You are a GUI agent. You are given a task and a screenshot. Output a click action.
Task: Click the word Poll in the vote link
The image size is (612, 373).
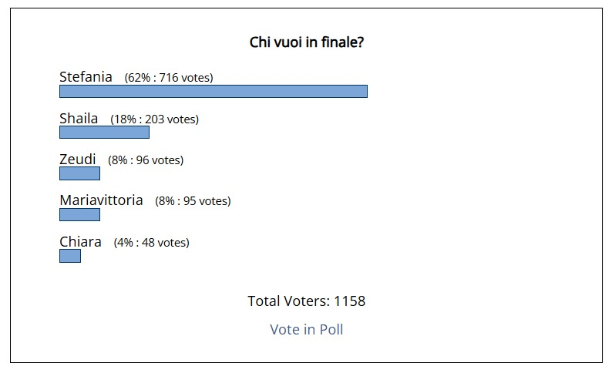[331, 329]
